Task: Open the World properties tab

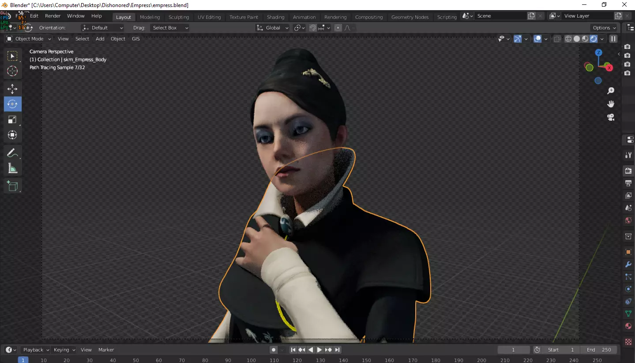Action: [628, 220]
